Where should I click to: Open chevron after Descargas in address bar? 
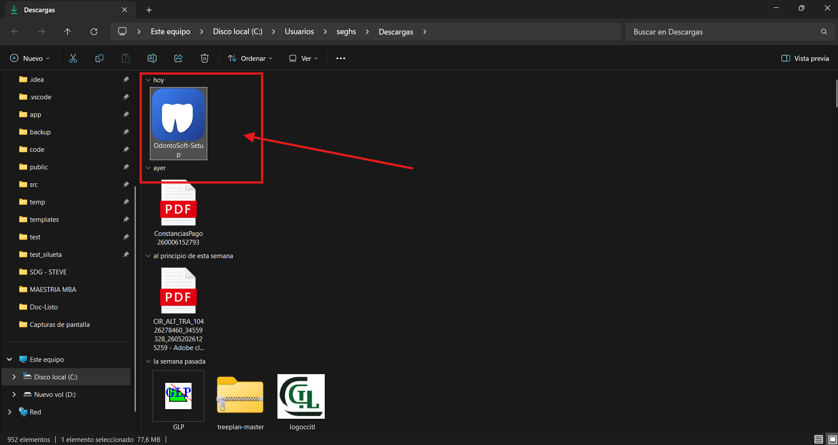(425, 32)
